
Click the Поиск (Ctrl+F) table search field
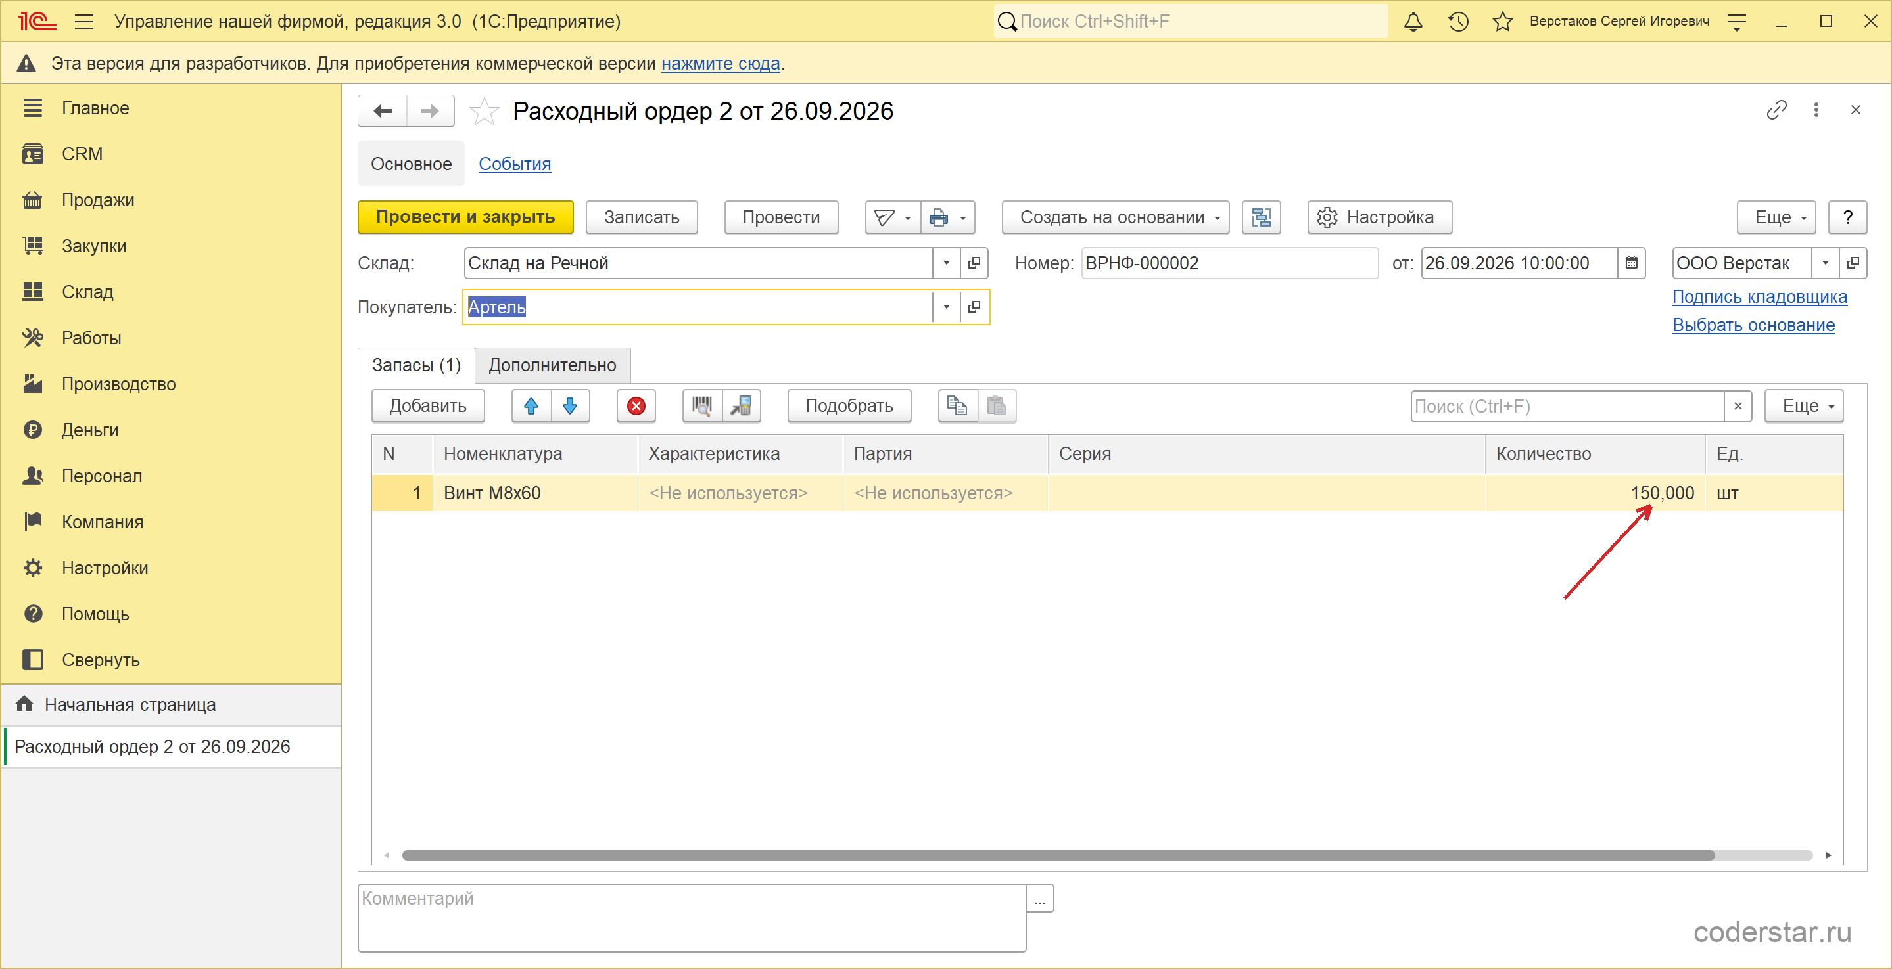pyautogui.click(x=1567, y=406)
